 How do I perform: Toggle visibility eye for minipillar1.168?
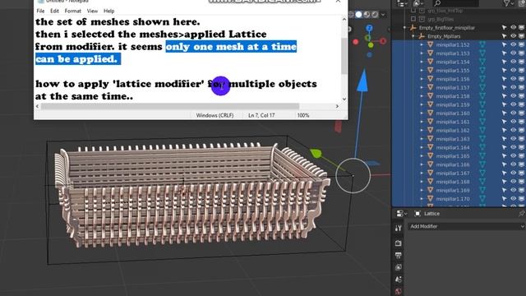coord(513,182)
